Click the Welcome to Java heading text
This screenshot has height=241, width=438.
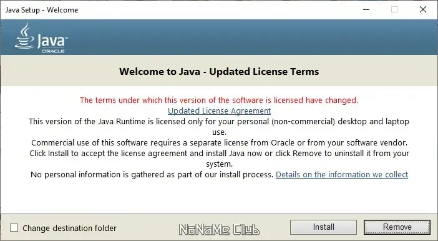pyautogui.click(x=219, y=72)
